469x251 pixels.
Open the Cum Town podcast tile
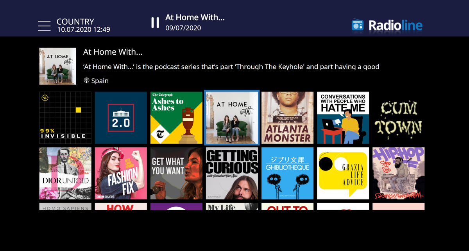tap(398, 118)
